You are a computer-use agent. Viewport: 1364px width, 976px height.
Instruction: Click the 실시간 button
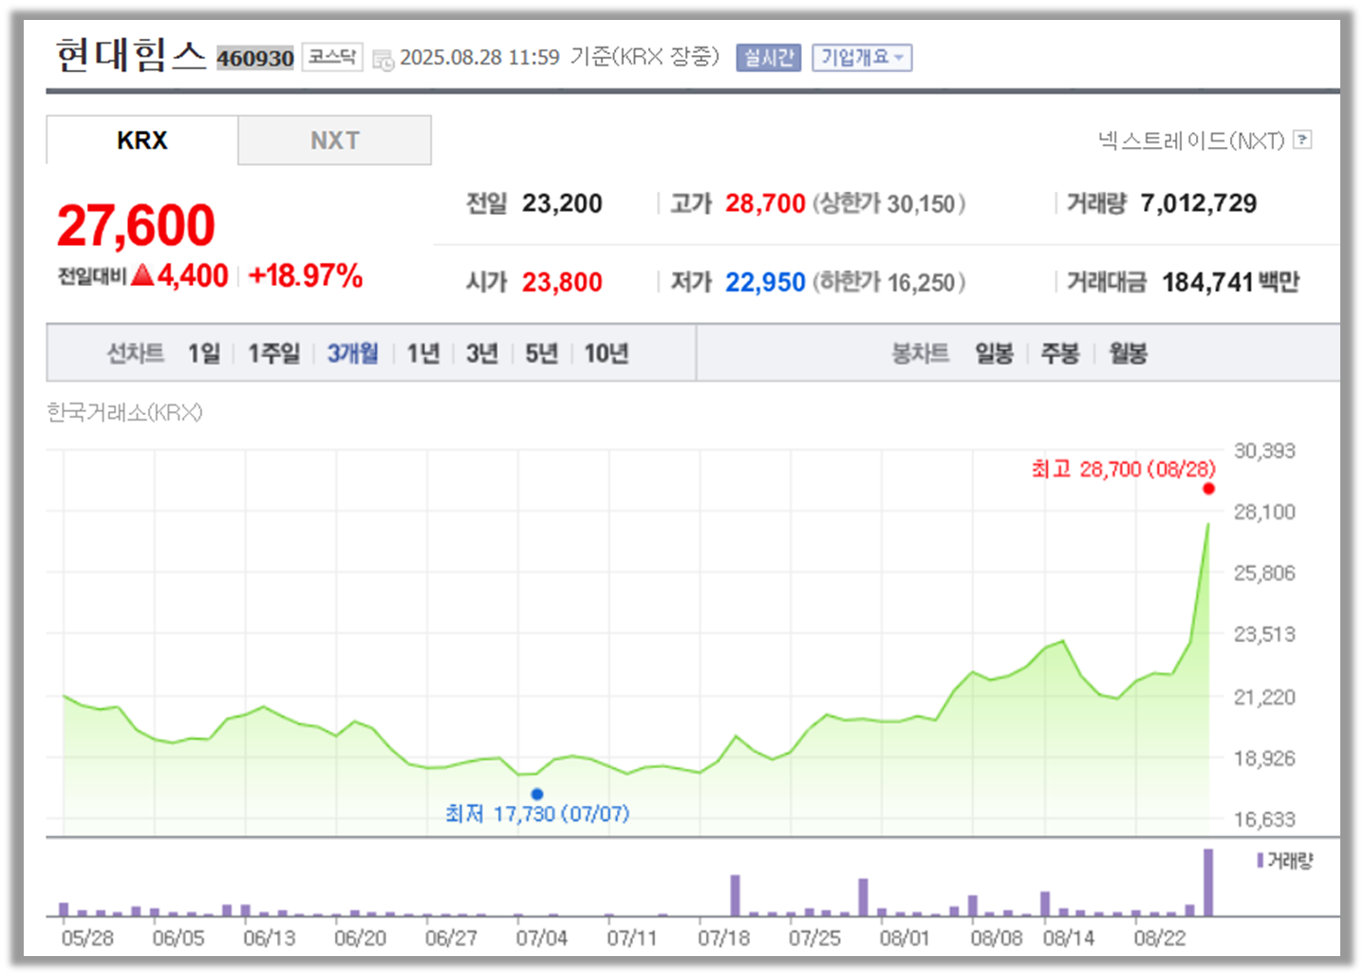point(769,58)
